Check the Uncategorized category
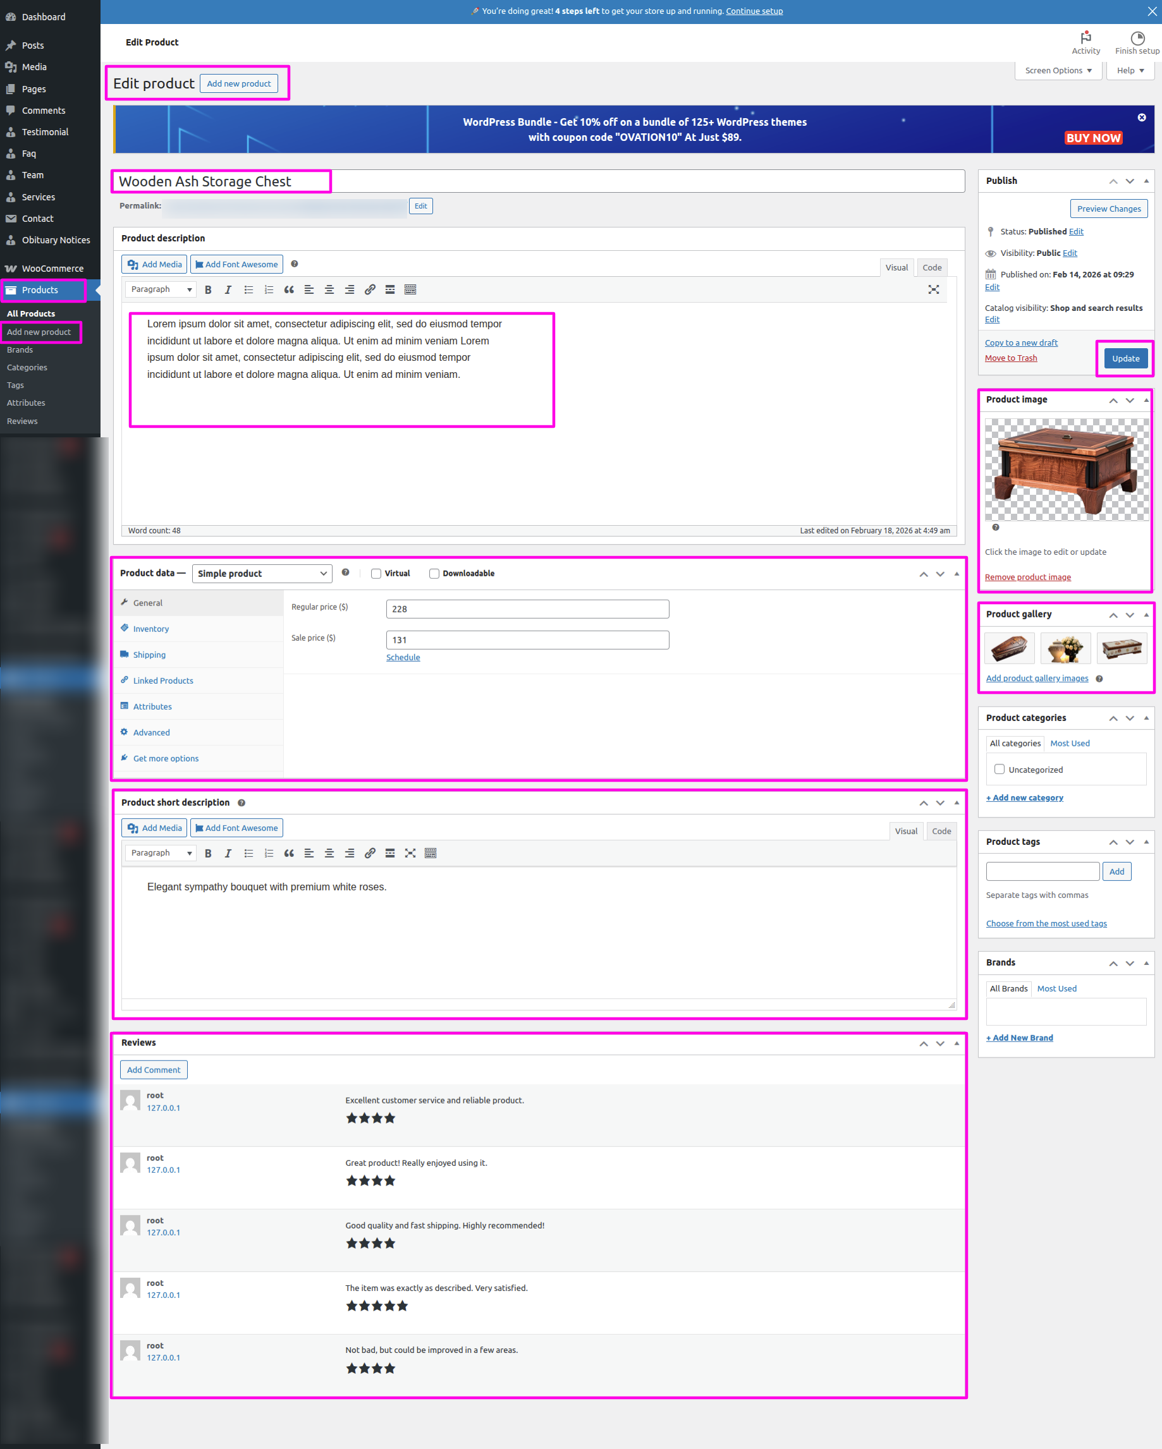 pos(1000,770)
